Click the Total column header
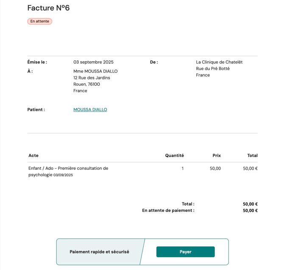Screen dimensions: 284x270 point(252,155)
